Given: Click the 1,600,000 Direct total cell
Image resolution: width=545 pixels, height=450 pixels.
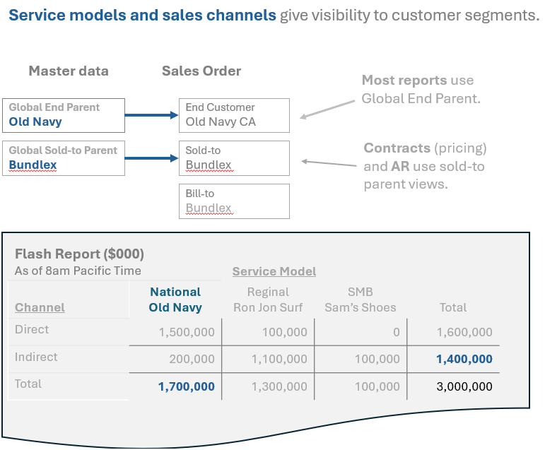Looking at the screenshot, I should pos(464,332).
